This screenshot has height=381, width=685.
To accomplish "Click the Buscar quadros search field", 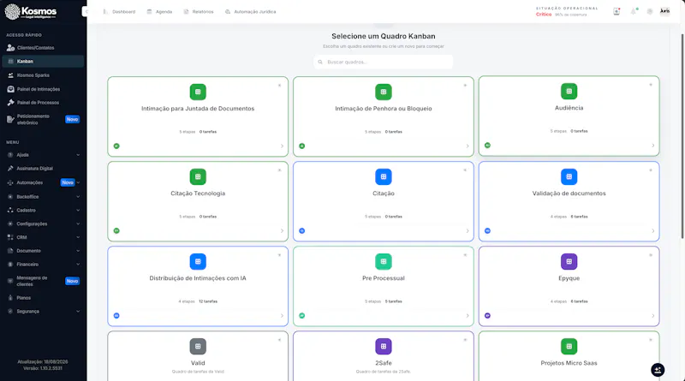I will tap(383, 62).
